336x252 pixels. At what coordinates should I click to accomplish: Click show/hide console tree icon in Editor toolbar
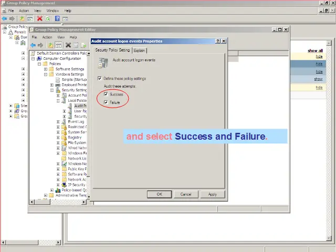click(58, 45)
